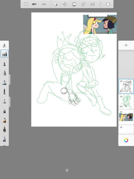Expand the brush panel's lower side handle
The width and height of the screenshot is (134, 179).
click(x=10, y=102)
